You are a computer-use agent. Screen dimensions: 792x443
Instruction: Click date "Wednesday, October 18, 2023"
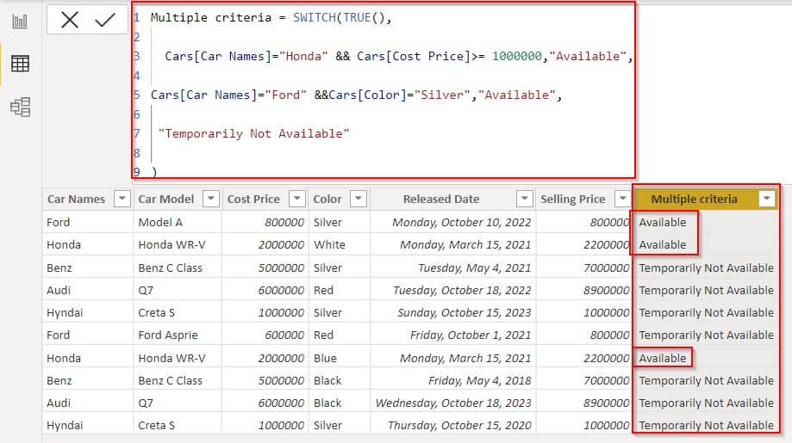click(453, 403)
